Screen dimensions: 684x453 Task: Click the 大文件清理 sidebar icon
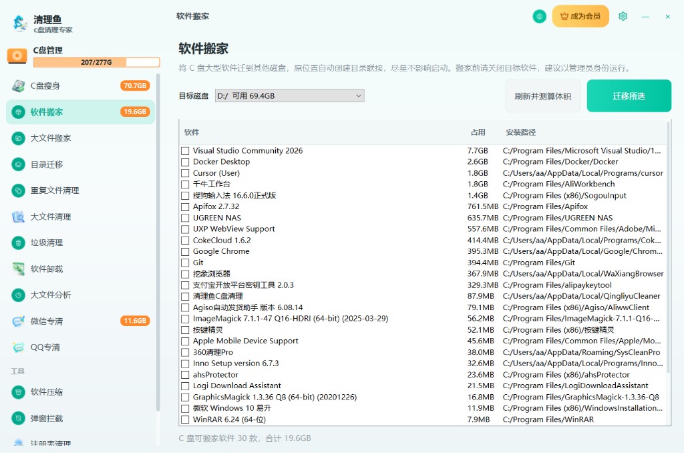18,217
